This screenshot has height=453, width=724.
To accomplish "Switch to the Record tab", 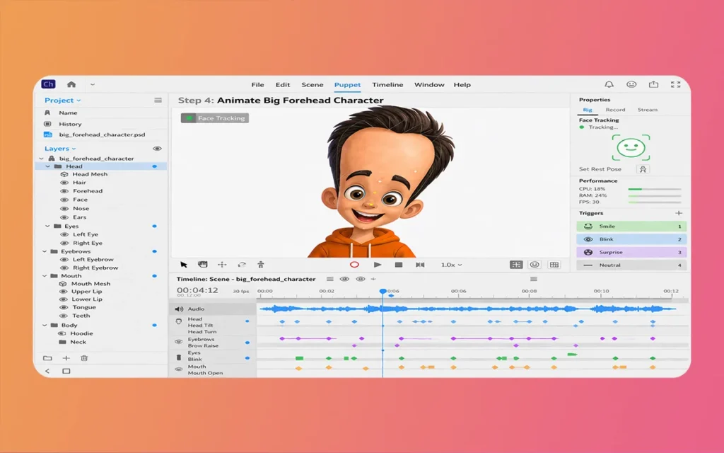I will click(615, 110).
